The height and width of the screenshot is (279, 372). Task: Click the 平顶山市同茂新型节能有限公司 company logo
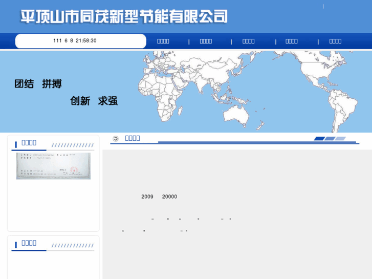(124, 16)
